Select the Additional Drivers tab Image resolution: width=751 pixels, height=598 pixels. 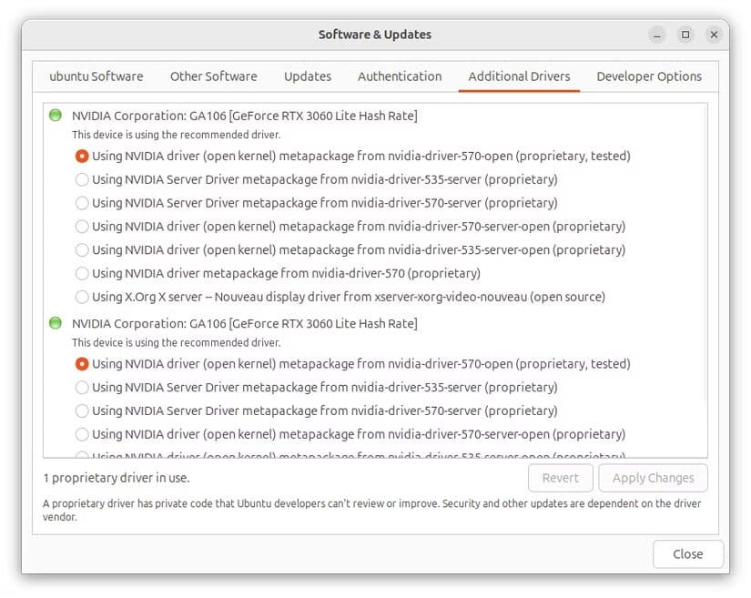click(519, 76)
